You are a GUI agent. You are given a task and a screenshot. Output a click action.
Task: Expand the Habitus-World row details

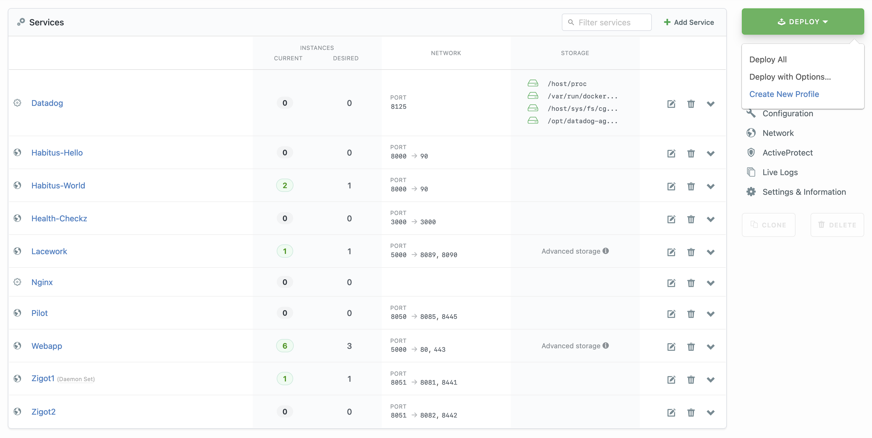tap(711, 186)
